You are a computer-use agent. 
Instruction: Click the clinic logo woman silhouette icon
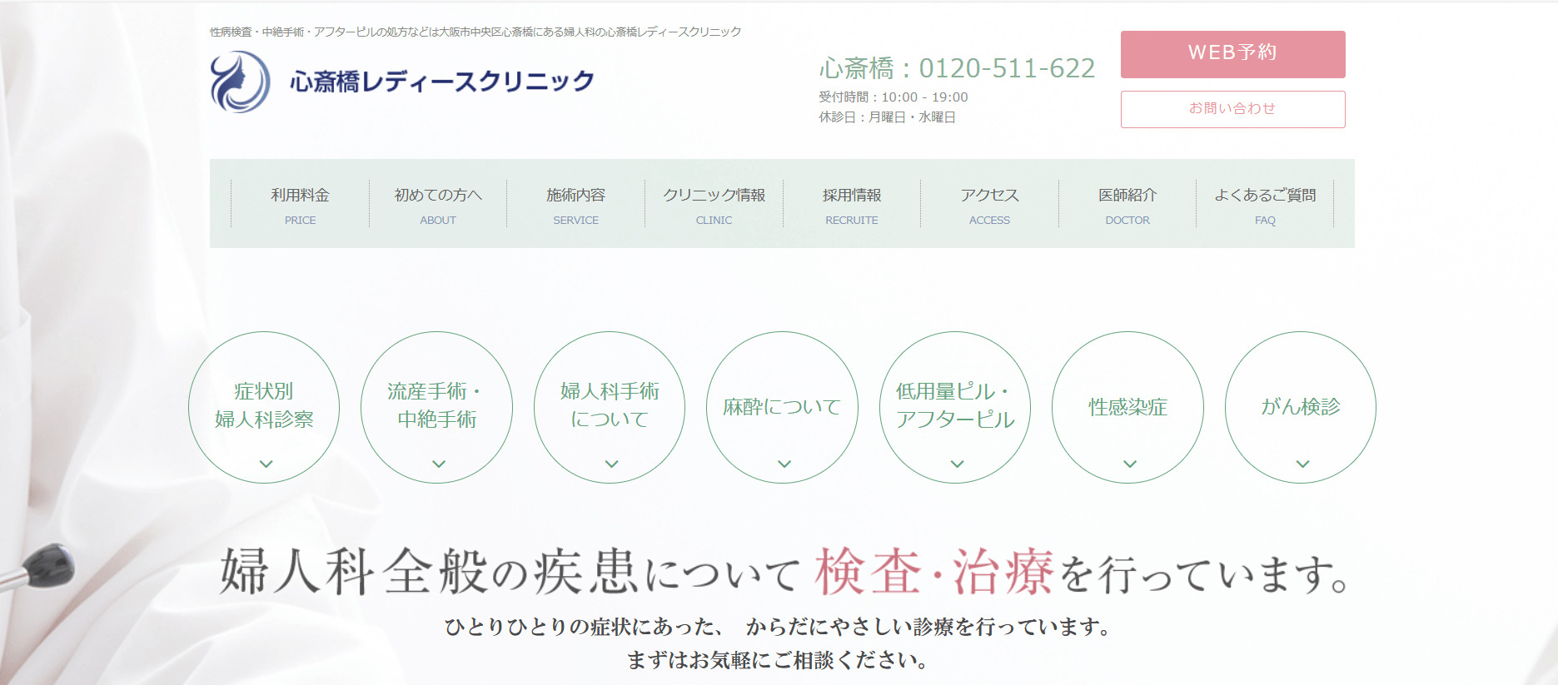240,82
